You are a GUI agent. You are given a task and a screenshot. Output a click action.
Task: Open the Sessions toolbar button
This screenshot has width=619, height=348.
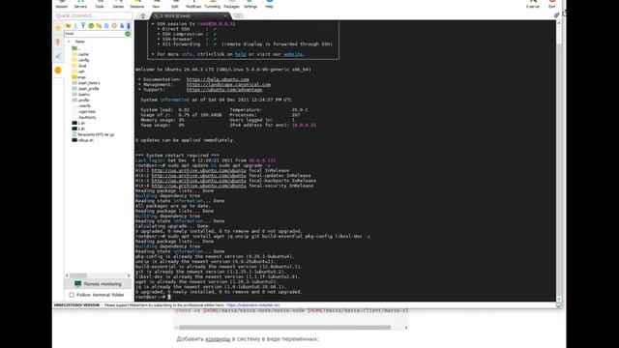pos(137,4)
